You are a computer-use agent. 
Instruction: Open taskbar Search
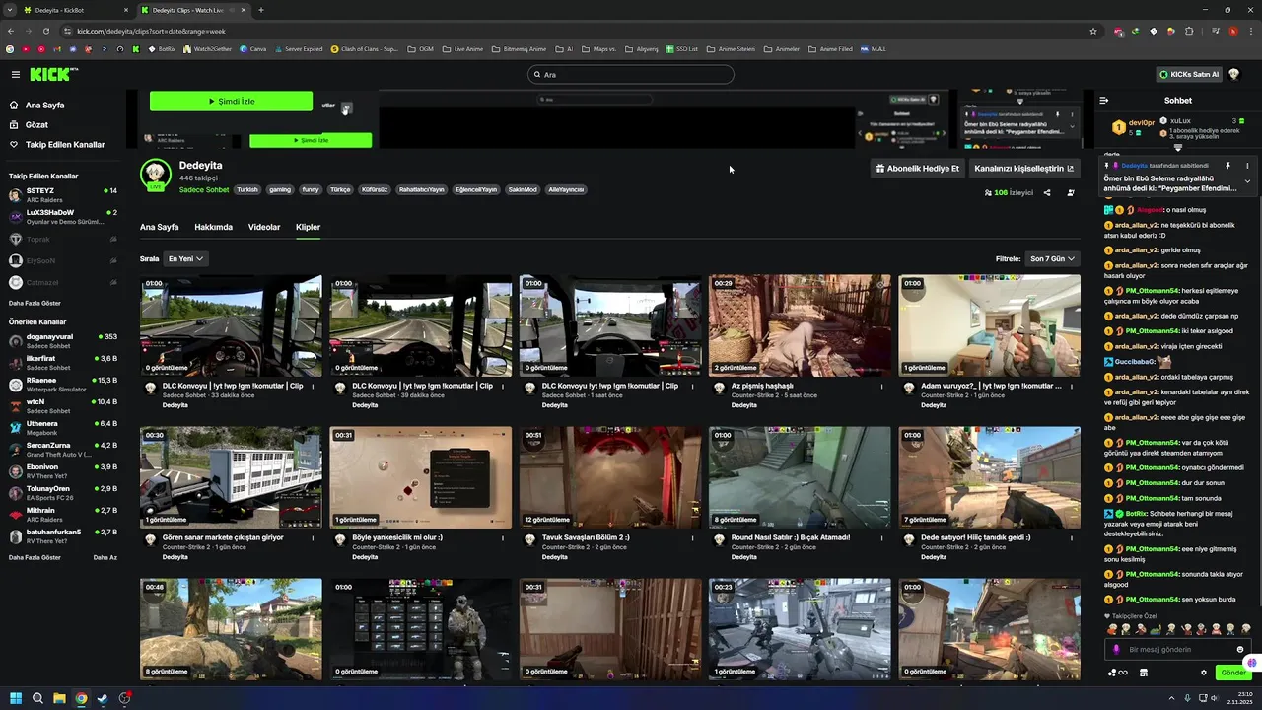tap(37, 698)
